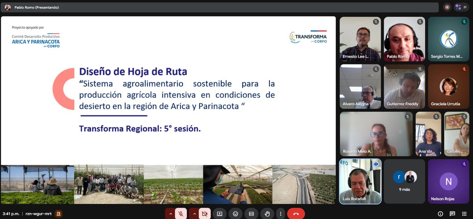Click the Transforma por CORFO logo

pyautogui.click(x=308, y=37)
